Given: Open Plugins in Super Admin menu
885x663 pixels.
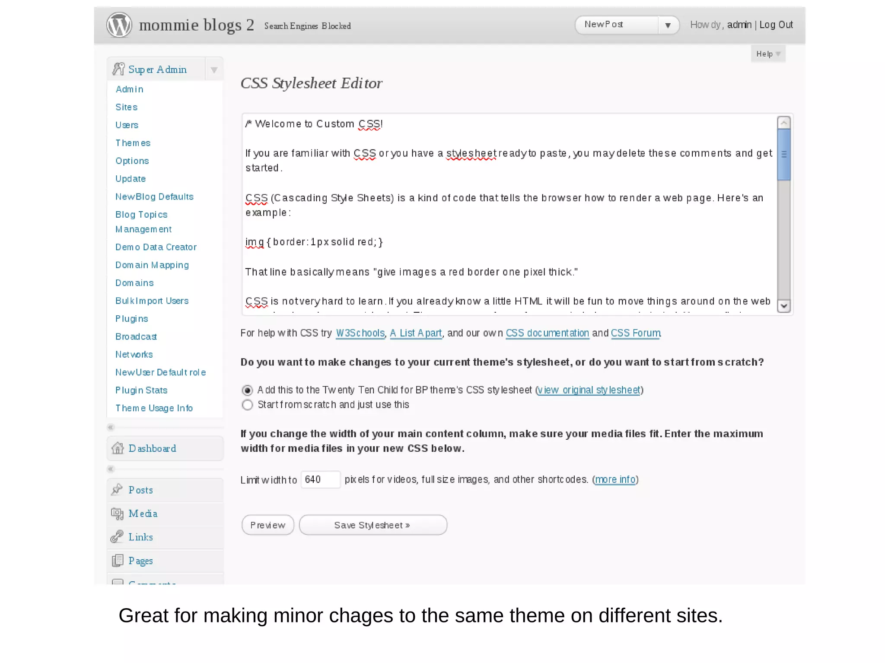Looking at the screenshot, I should tap(131, 318).
